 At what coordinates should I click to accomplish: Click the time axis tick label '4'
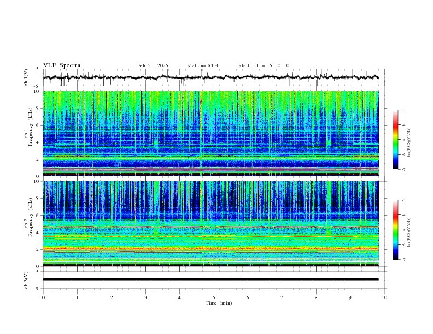click(x=179, y=297)
